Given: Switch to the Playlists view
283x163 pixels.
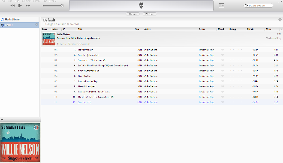Looking at the screenshot, I should click(x=150, y=14).
